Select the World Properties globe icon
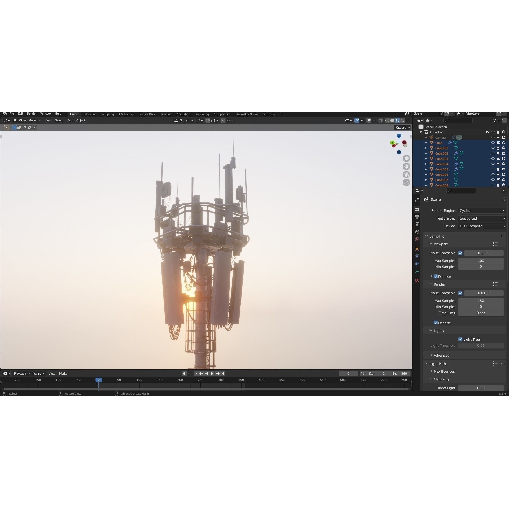This screenshot has height=509, width=509. click(x=417, y=239)
